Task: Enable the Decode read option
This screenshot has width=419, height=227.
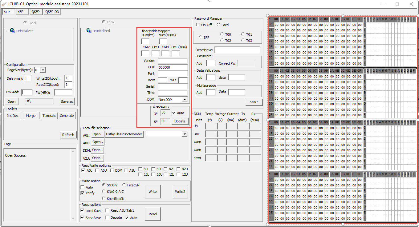Action: click(107, 217)
